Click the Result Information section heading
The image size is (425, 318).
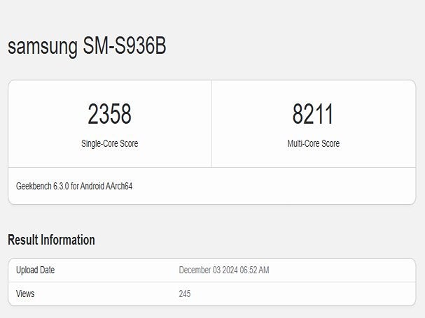(51, 240)
